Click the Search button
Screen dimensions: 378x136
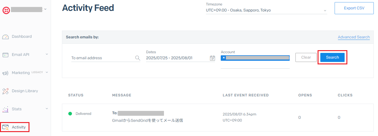pos(332,57)
